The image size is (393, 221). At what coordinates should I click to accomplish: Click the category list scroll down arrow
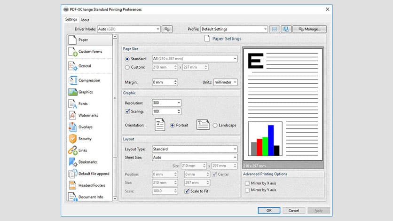tap(115, 199)
